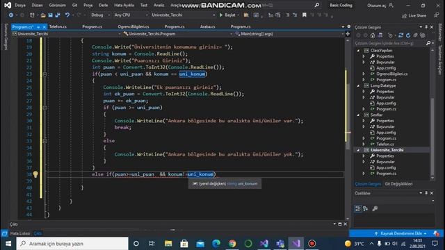Open the Dosya menu

20,5
